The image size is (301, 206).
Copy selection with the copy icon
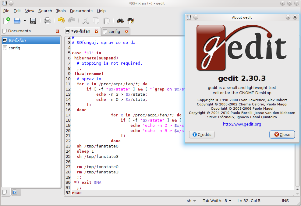pyautogui.click(x=96, y=20)
